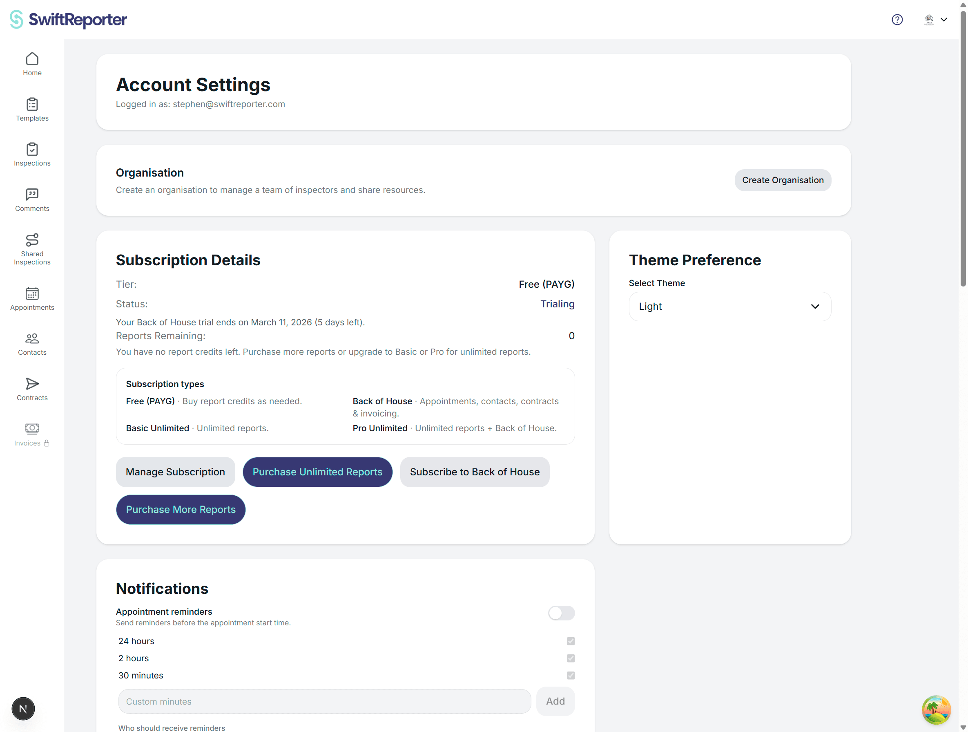Go to Home in the sidebar
968x732 pixels.
[x=32, y=64]
